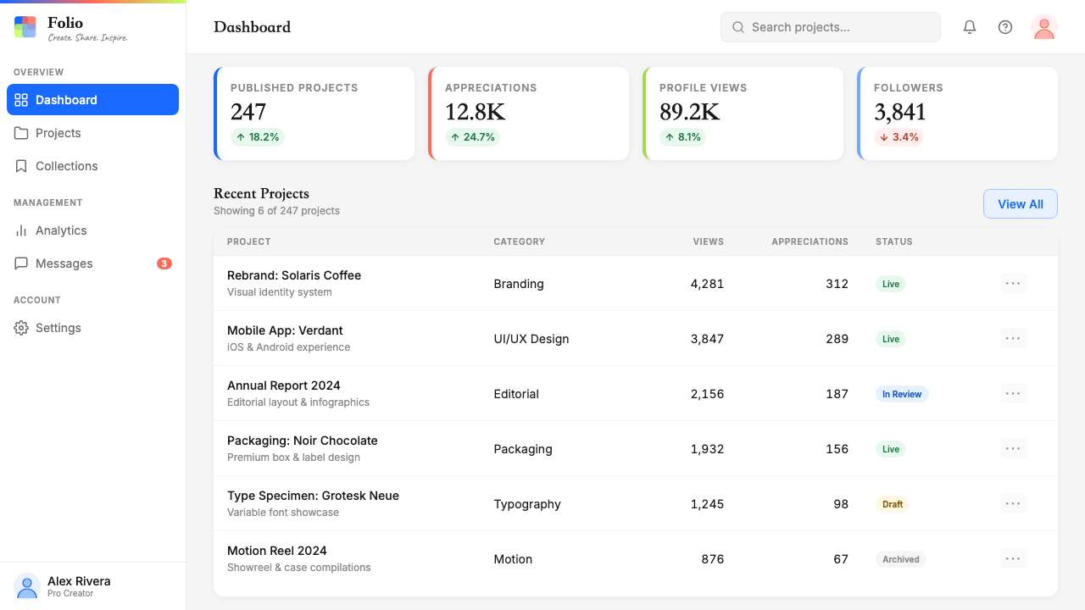Open project Rebrand: Solaris Coffee
Screen dimensions: 1085x610
point(294,275)
